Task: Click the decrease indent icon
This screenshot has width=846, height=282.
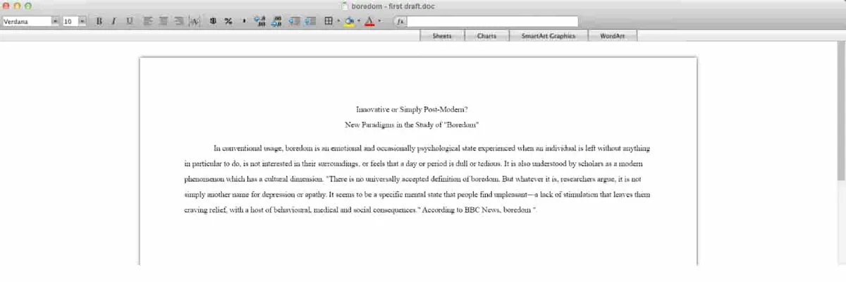Action: [x=294, y=21]
